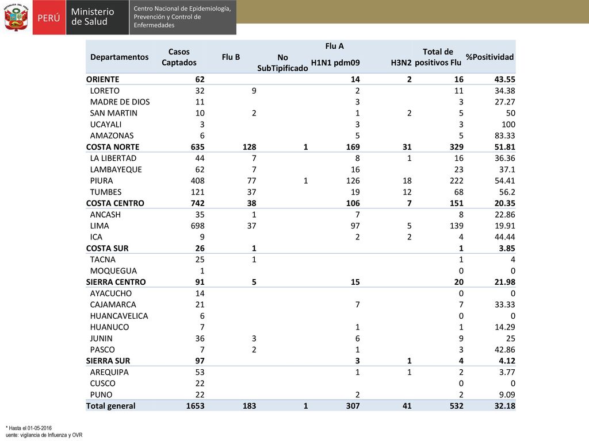Select the 183 Flu B total value
Screen dimensions: 589x441
click(x=249, y=406)
